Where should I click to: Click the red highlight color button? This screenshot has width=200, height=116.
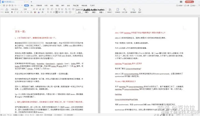pos(35,12)
